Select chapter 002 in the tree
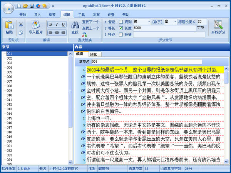231x173 pixels. 9,58
